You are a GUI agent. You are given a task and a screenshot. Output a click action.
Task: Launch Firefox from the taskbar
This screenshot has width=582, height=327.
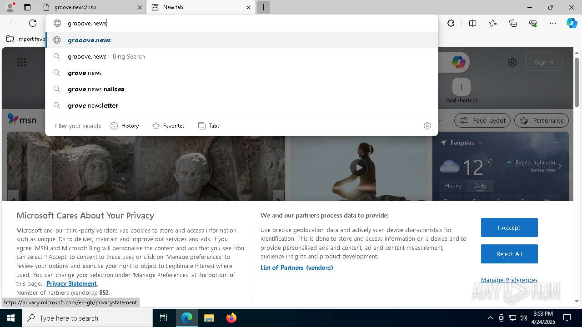(231, 318)
